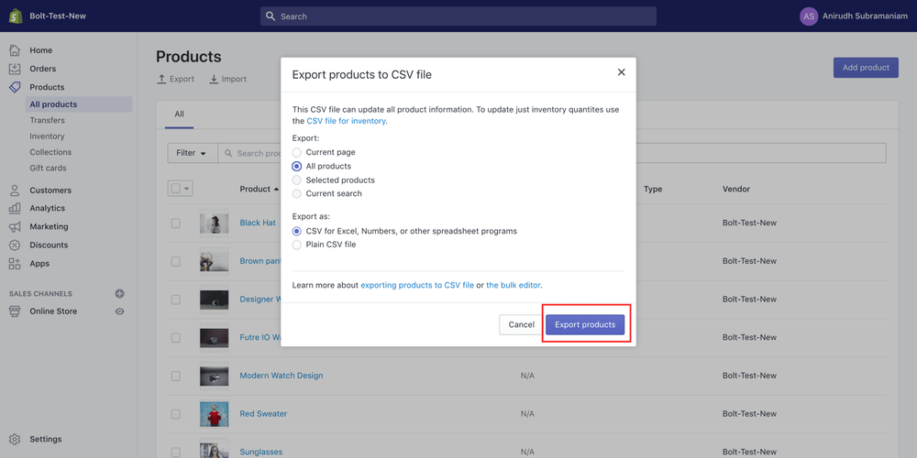Open the Inventory sidebar item

48,136
